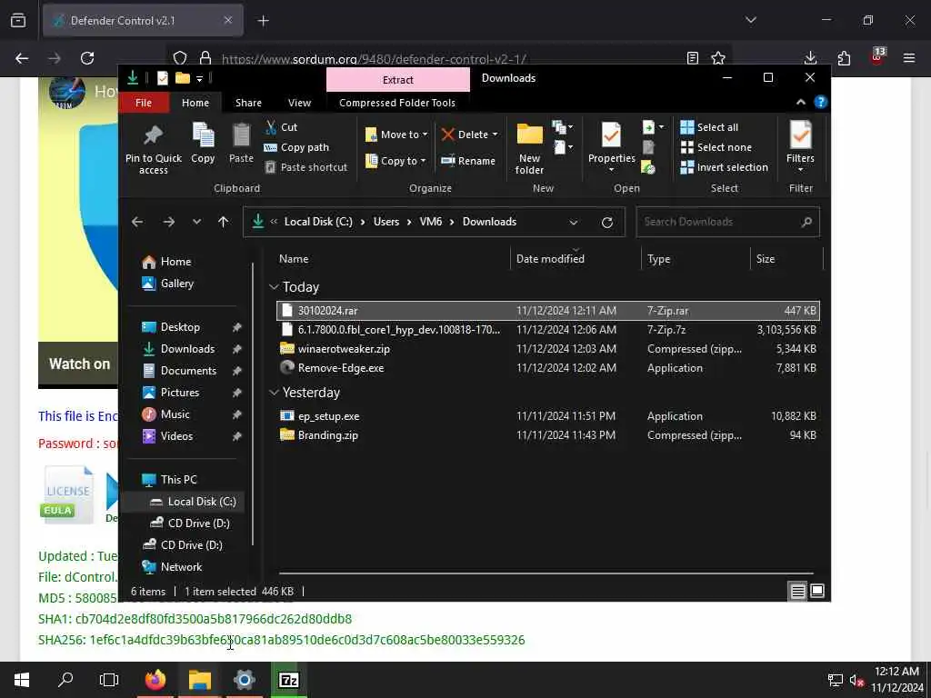Image resolution: width=931 pixels, height=698 pixels.
Task: Open Windows Start menu
Action: (22, 680)
